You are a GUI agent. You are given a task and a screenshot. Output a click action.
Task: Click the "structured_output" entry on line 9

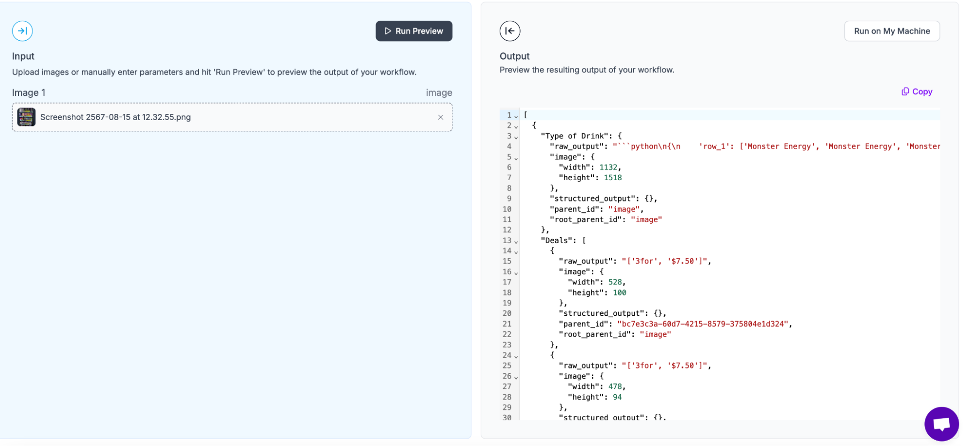click(603, 199)
